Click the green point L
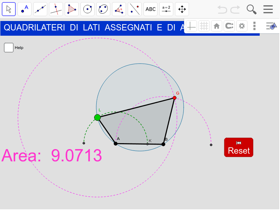 (x=97, y=118)
